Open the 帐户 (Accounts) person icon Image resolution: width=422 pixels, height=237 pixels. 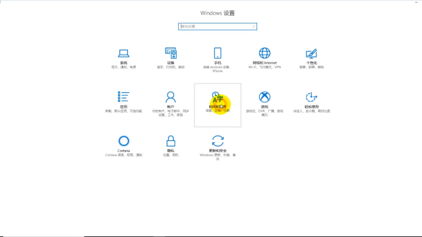point(171,97)
